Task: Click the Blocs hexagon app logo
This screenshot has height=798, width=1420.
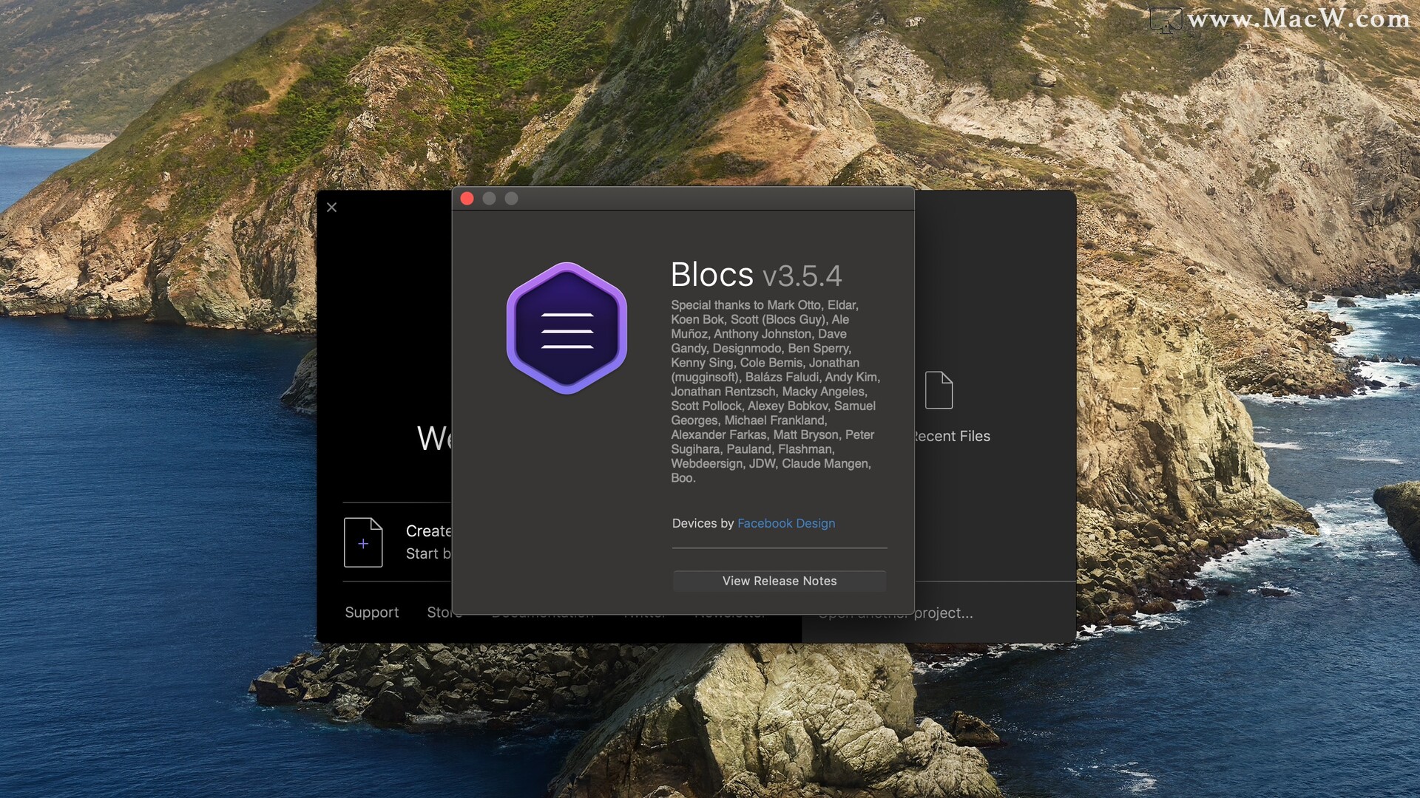Action: click(x=567, y=328)
